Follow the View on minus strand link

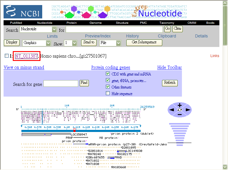[x=24, y=67]
